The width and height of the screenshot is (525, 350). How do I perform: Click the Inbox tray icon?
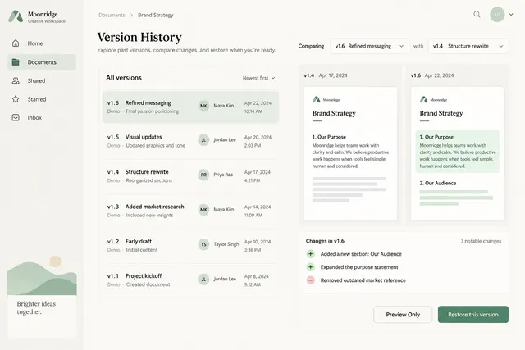(x=16, y=117)
